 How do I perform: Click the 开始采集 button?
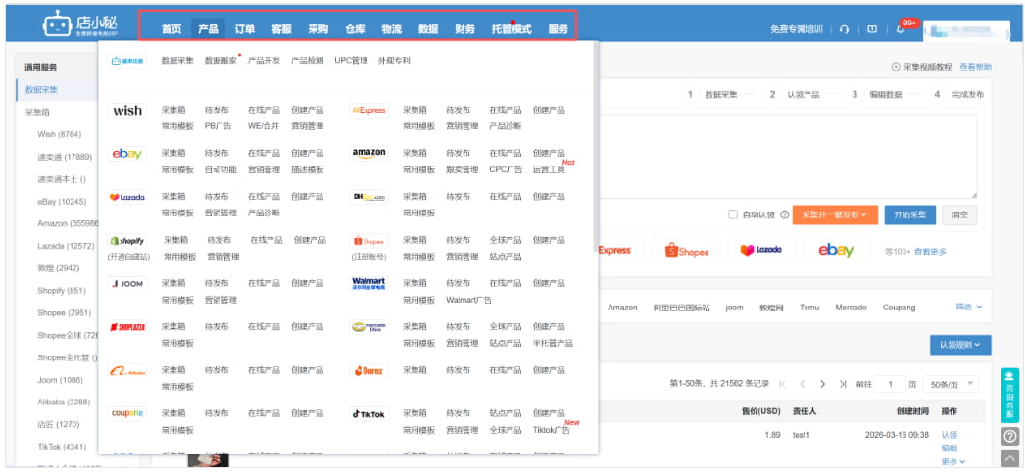click(910, 214)
